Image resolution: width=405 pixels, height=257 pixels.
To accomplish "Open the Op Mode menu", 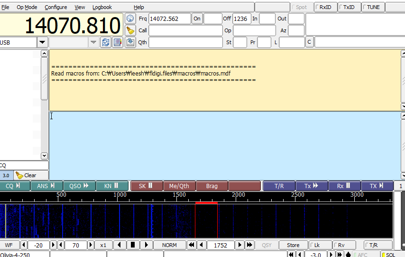I will [27, 7].
